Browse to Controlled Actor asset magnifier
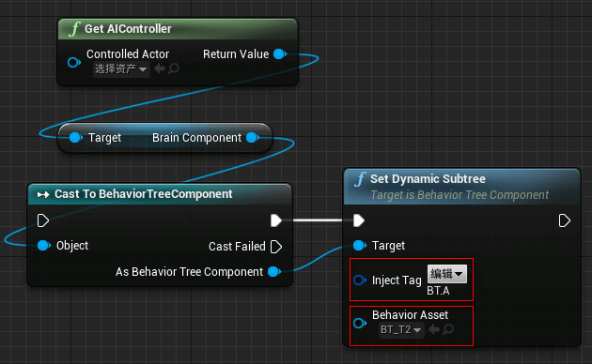Viewport: 592px width, 364px height. click(x=174, y=68)
